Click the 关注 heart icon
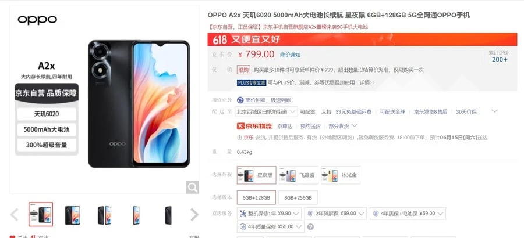This screenshot has width=524, height=238. click(x=12, y=236)
